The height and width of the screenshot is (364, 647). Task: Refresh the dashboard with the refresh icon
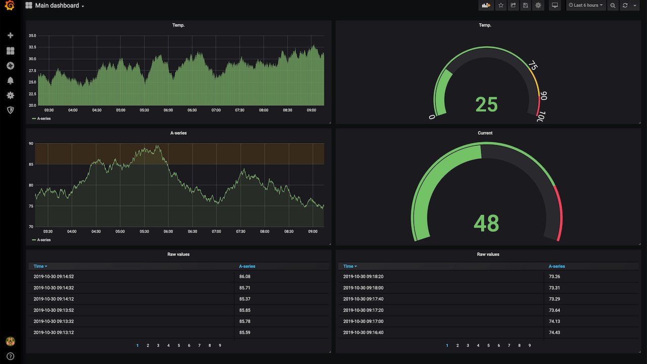(625, 6)
